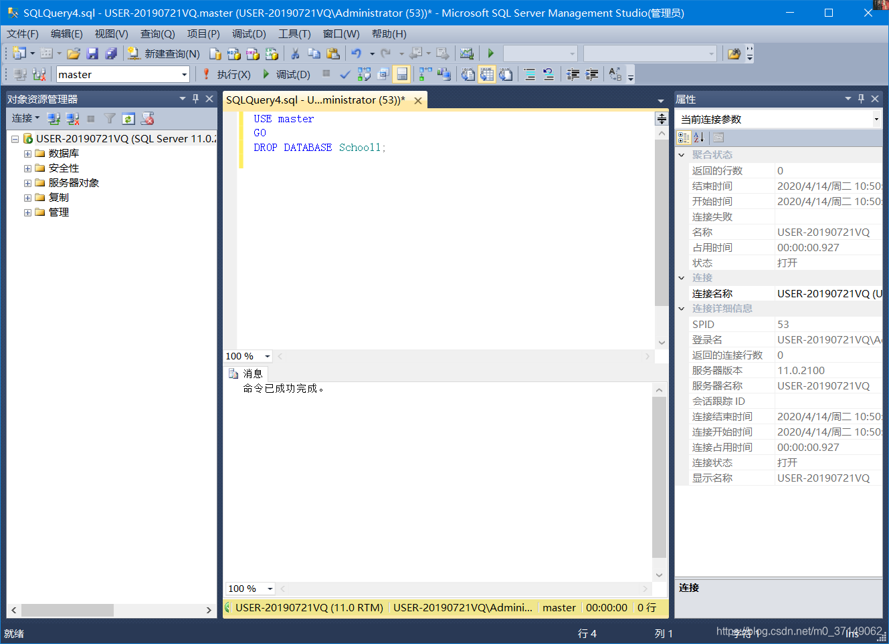The height and width of the screenshot is (644, 889).
Task: Click Specify Values for Template Parameters icon
Action: click(616, 74)
